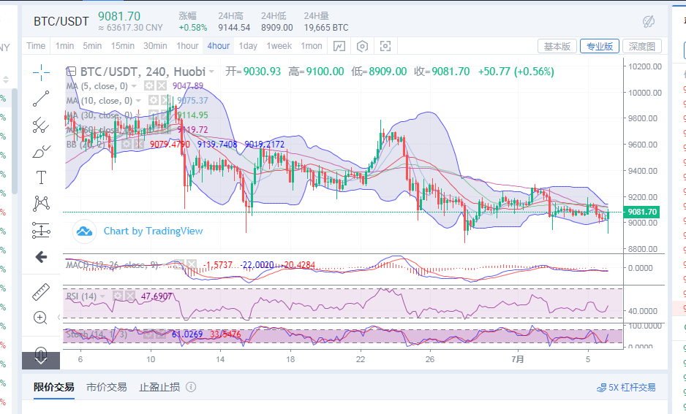Click the zoom in magnifier tool
This screenshot has height=414, width=686.
[40, 318]
